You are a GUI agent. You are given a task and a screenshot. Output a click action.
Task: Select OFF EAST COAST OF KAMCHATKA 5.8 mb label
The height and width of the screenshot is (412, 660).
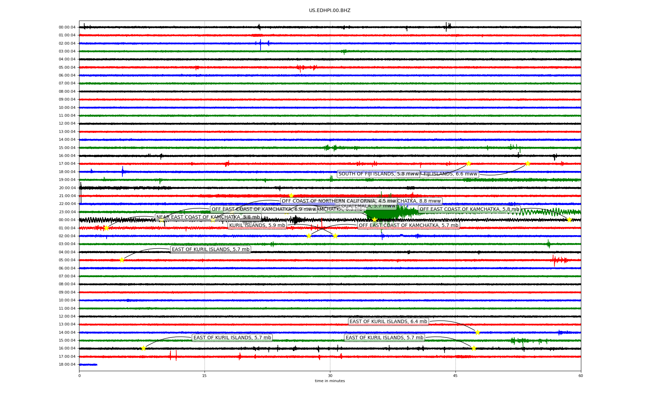coord(469,209)
